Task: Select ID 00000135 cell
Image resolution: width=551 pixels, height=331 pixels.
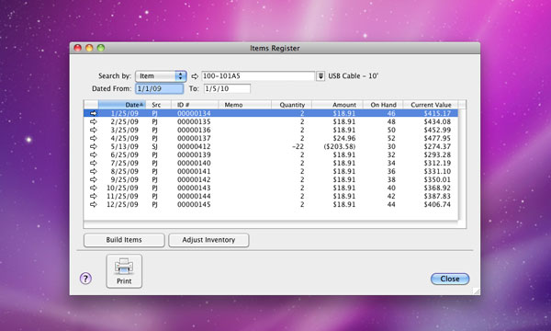Action: tap(194, 121)
